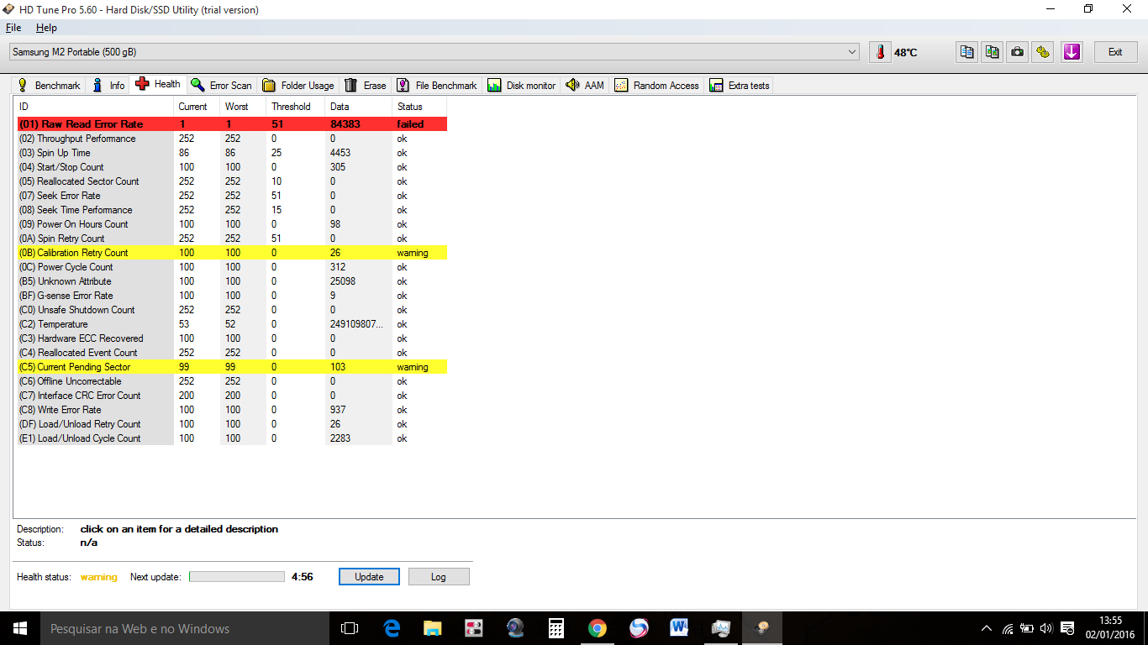Select the Load/Unload Retry Count row

pos(232,424)
